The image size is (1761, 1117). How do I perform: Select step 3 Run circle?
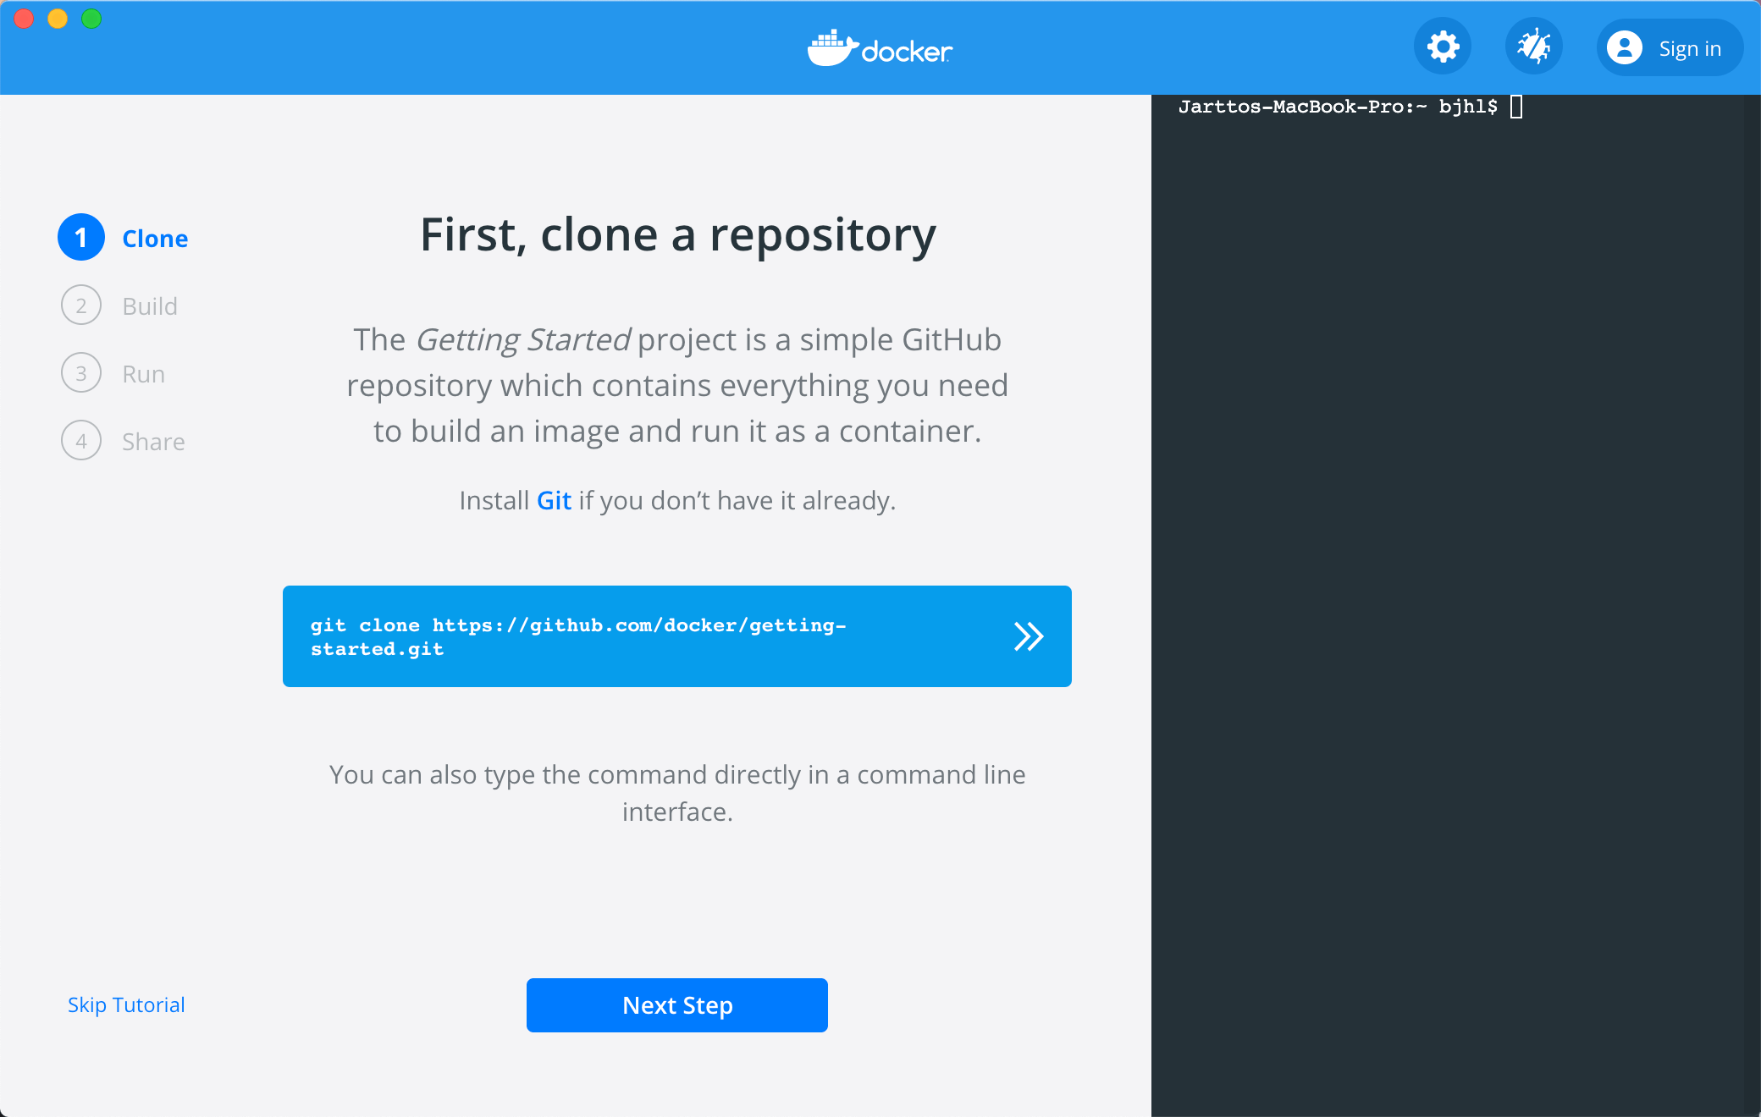coord(82,373)
